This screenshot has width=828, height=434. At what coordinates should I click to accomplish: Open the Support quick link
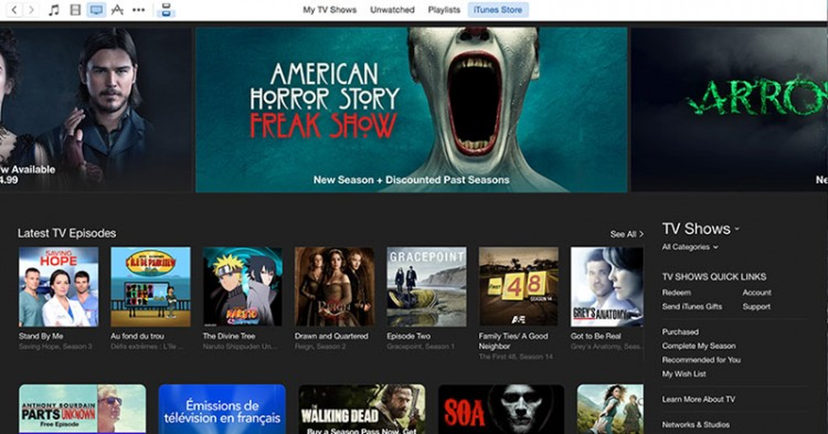(756, 306)
